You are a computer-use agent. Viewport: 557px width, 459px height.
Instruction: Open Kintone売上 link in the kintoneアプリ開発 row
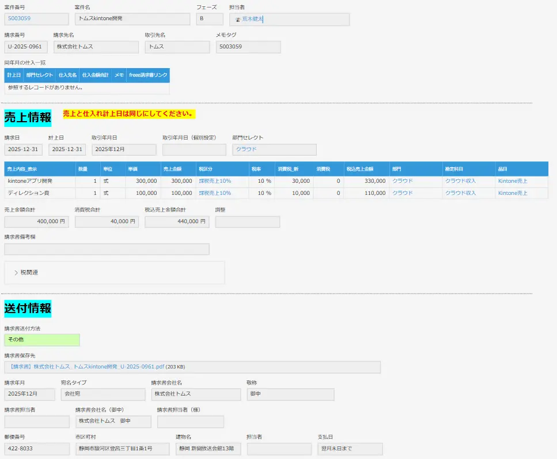(x=512, y=181)
